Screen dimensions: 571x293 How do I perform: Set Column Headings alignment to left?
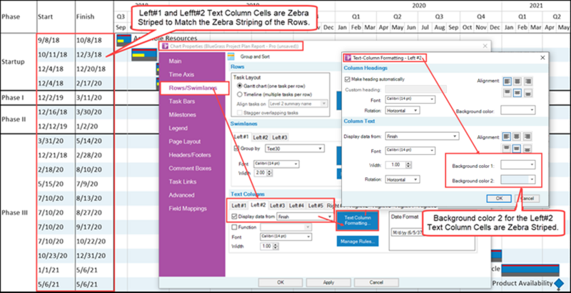[x=507, y=81]
